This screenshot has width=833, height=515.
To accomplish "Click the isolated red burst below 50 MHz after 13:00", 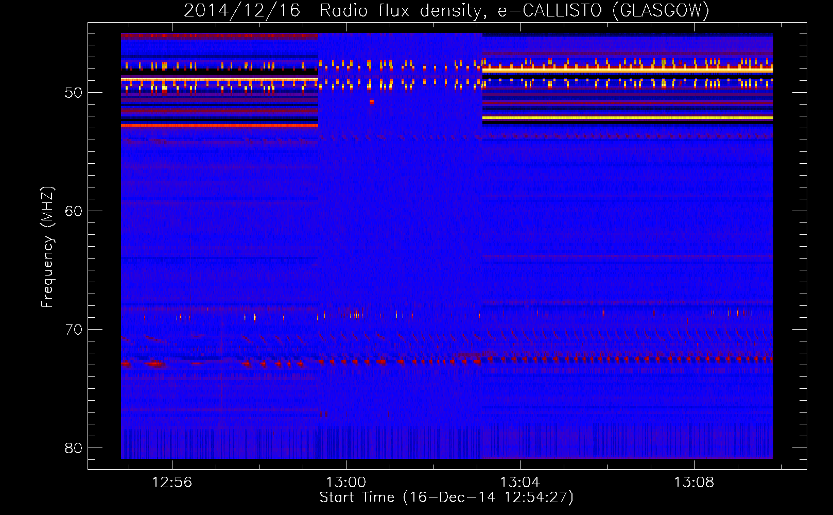I will (x=372, y=102).
